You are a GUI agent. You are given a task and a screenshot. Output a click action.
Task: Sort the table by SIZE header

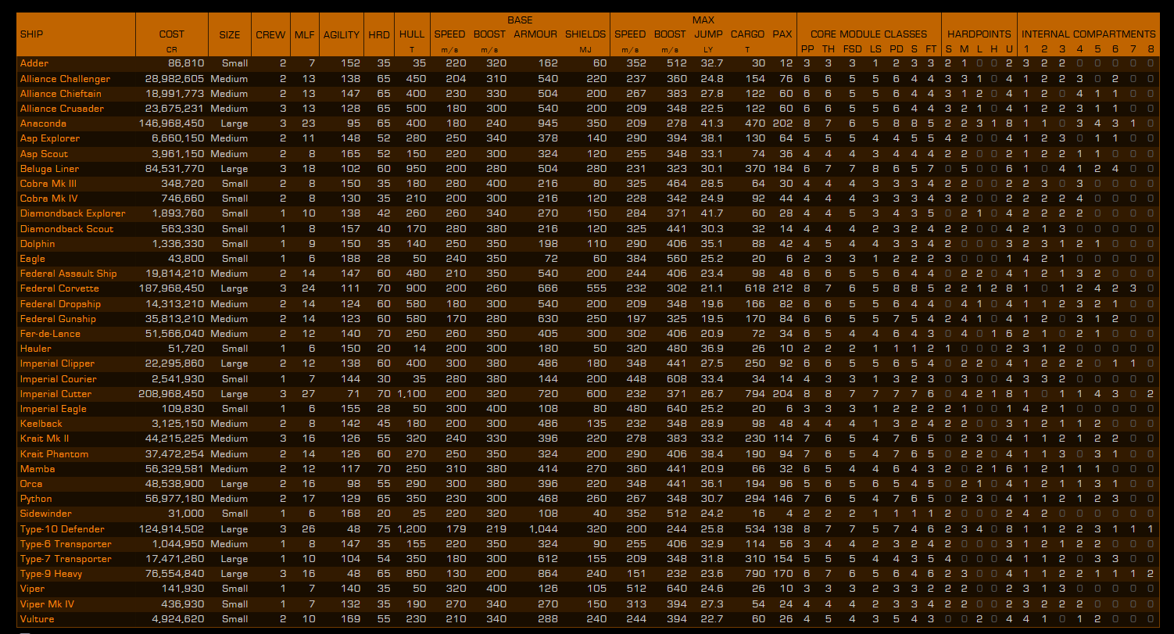tap(230, 34)
